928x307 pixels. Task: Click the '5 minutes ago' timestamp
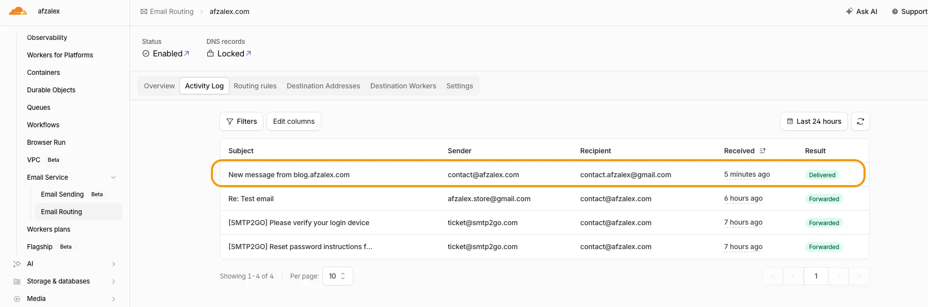click(747, 175)
